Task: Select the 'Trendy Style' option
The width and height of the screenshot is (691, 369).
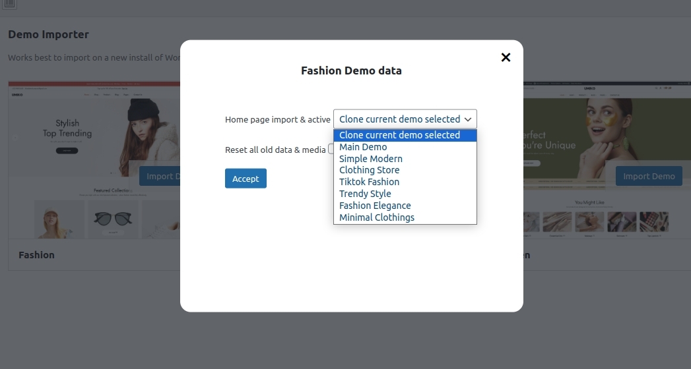Action: (365, 194)
